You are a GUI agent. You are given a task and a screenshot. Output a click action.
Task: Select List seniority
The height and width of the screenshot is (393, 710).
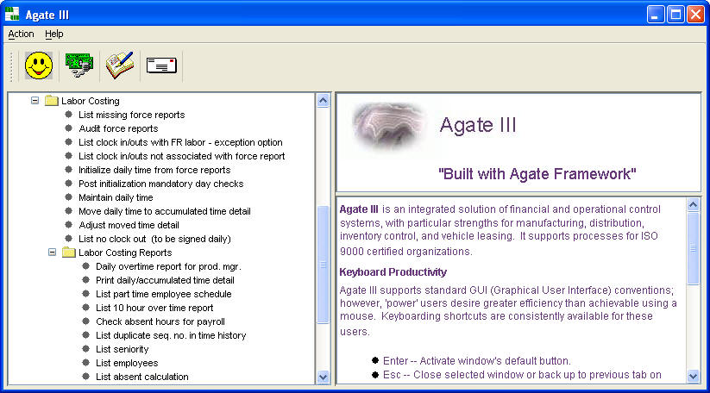pos(122,349)
